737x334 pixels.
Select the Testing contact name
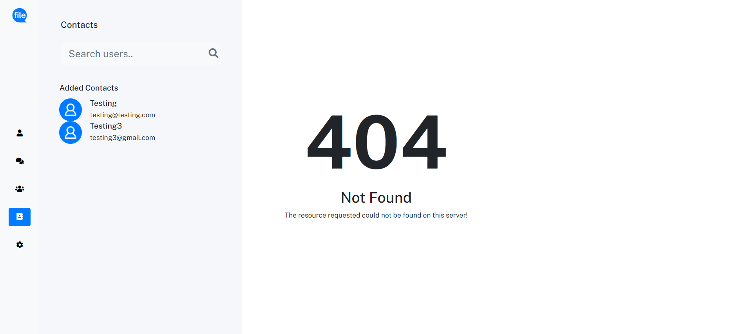click(x=103, y=103)
